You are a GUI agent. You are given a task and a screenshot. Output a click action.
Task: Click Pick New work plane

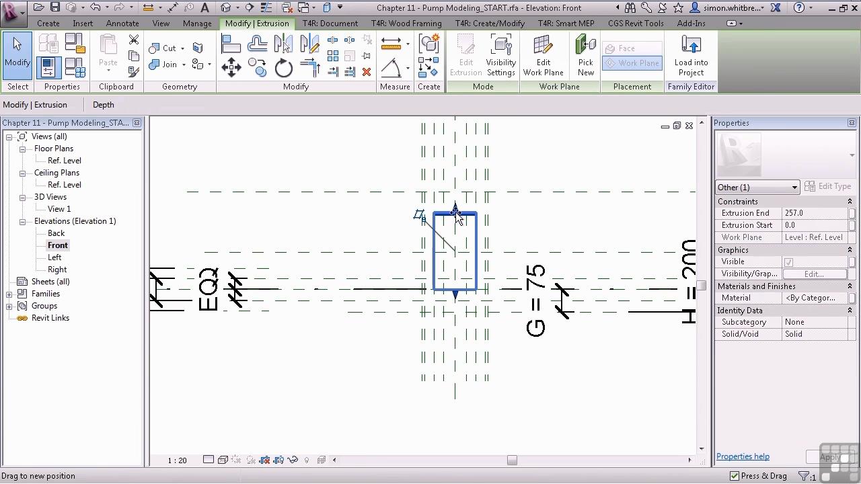coord(586,56)
